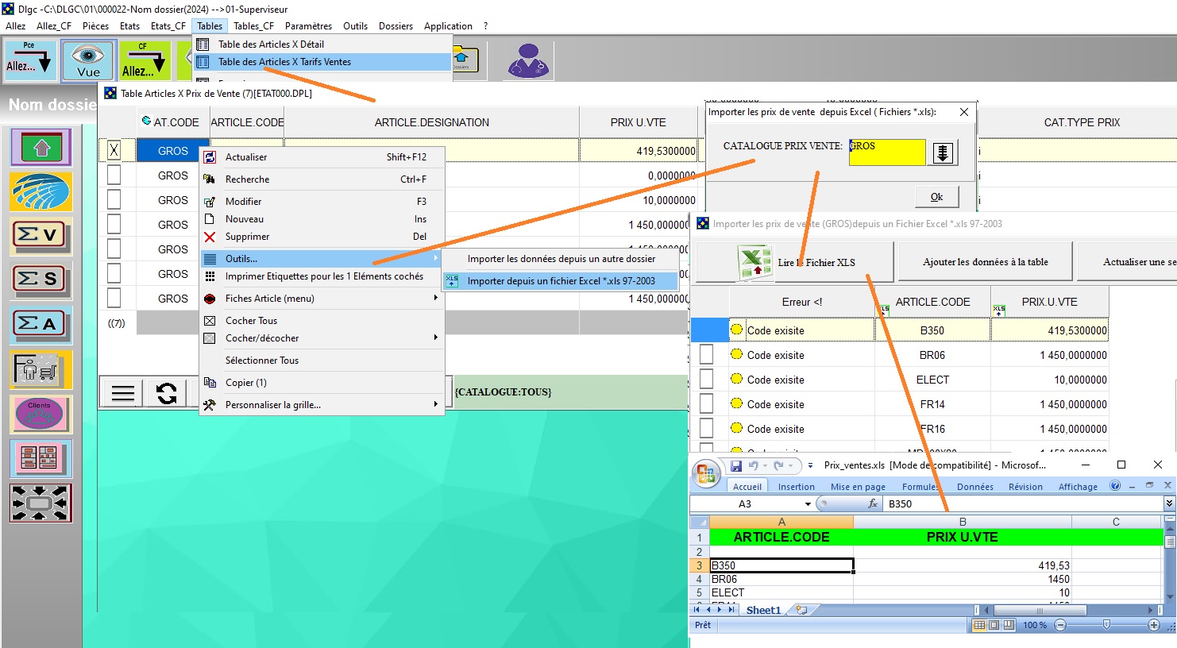Tick the checkbox of the last GROS row
Viewport: 1177px width, 648px height.
[x=114, y=298]
